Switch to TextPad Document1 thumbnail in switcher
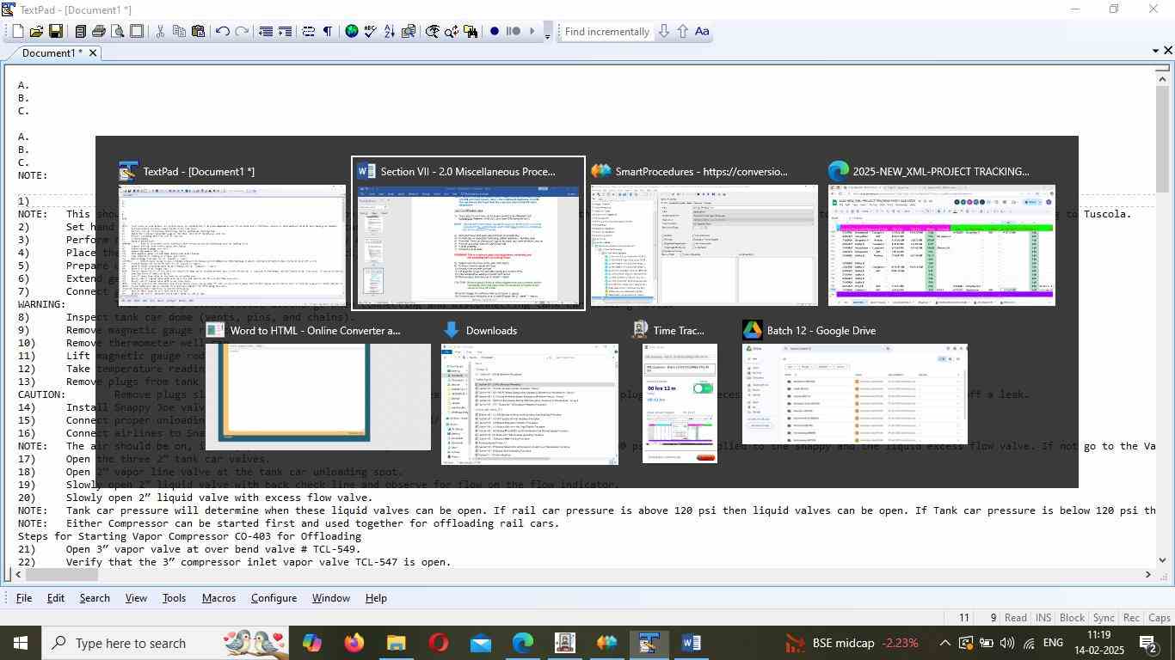The height and width of the screenshot is (660, 1175). coord(232,233)
